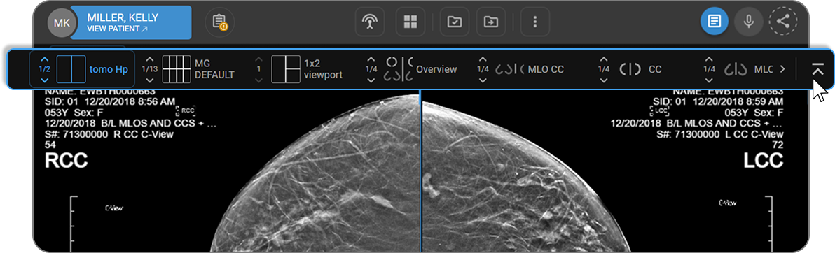Click the folder with checkmark icon

pos(454,22)
